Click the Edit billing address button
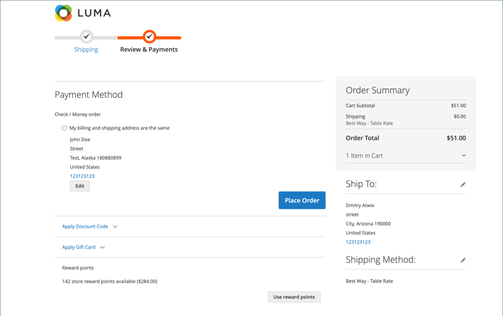Viewport: 503px width, 316px height. [80, 186]
